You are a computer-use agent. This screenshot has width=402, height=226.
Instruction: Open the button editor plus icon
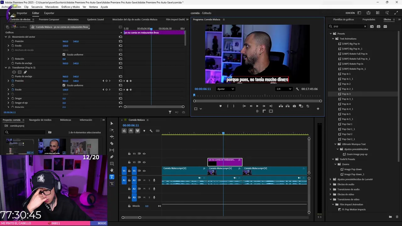pyautogui.click(x=318, y=109)
